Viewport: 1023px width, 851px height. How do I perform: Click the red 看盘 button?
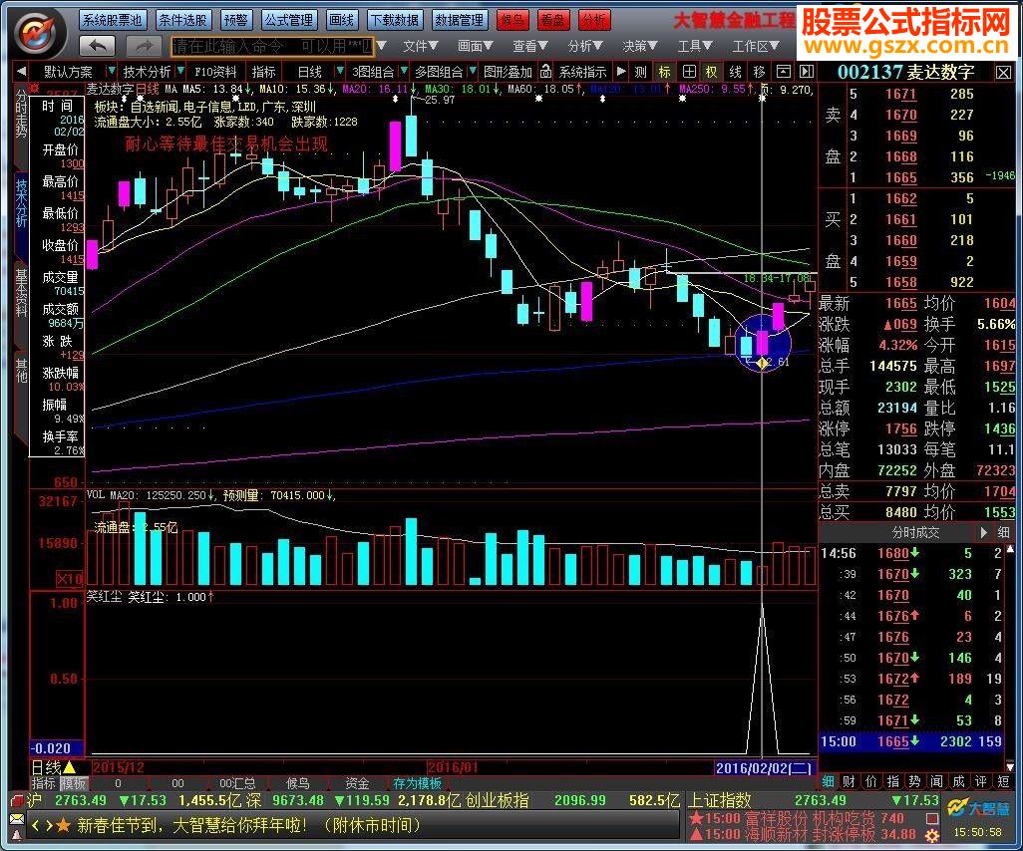point(552,20)
